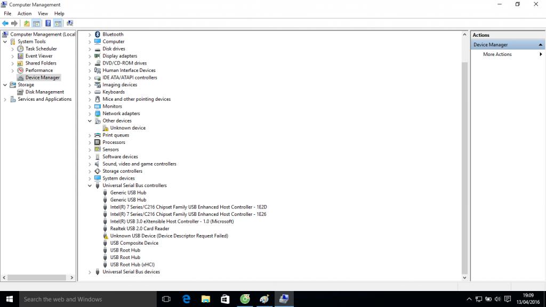Select the Imaging devices label

coord(119,85)
